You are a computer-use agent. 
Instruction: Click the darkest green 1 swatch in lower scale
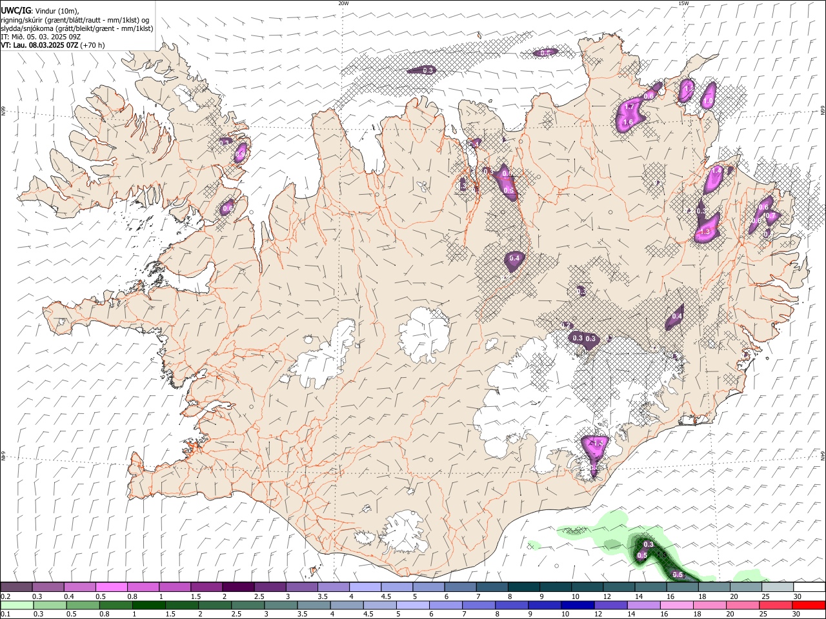[148, 605]
